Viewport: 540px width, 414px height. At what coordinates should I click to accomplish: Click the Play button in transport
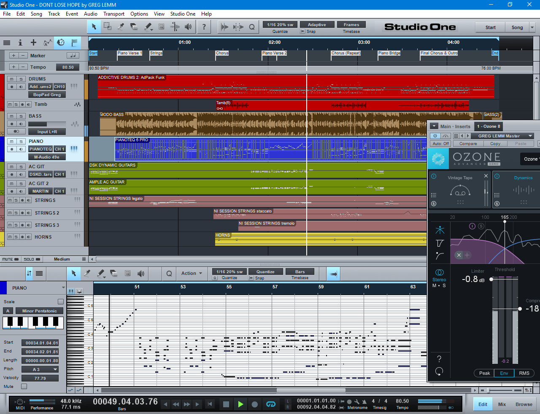(240, 404)
